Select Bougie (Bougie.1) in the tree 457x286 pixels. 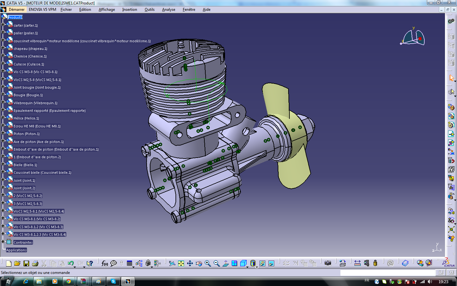pos(28,95)
